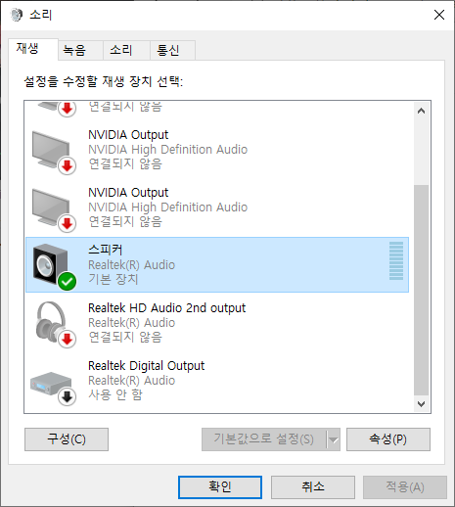The width and height of the screenshot is (455, 507).
Task: Click the device list scrollbar thumb
Action: click(421, 290)
